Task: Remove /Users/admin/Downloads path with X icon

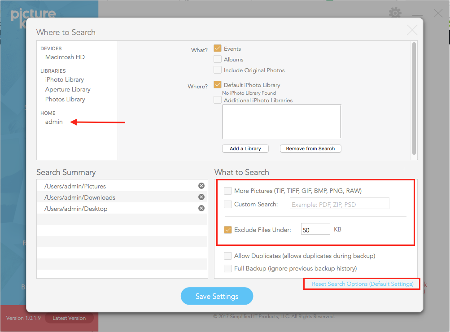Action: (201, 197)
